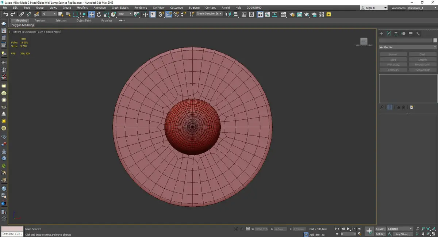
Task: Choose the Select Object arrow tool
Action: pos(61,14)
